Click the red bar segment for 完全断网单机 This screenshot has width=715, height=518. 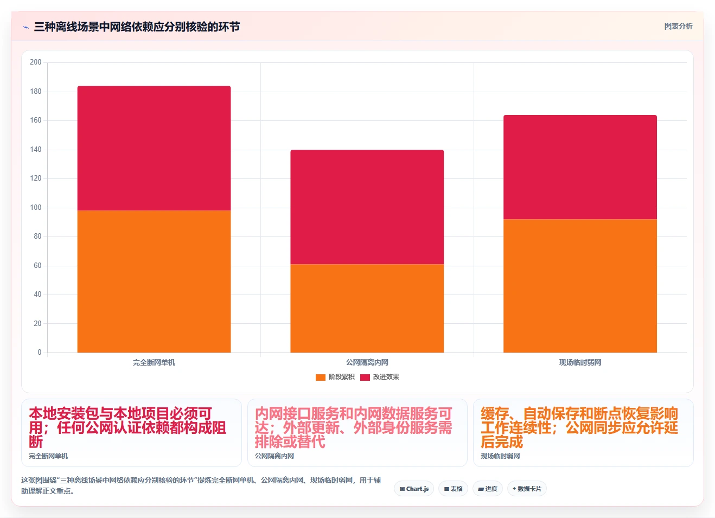pos(154,148)
